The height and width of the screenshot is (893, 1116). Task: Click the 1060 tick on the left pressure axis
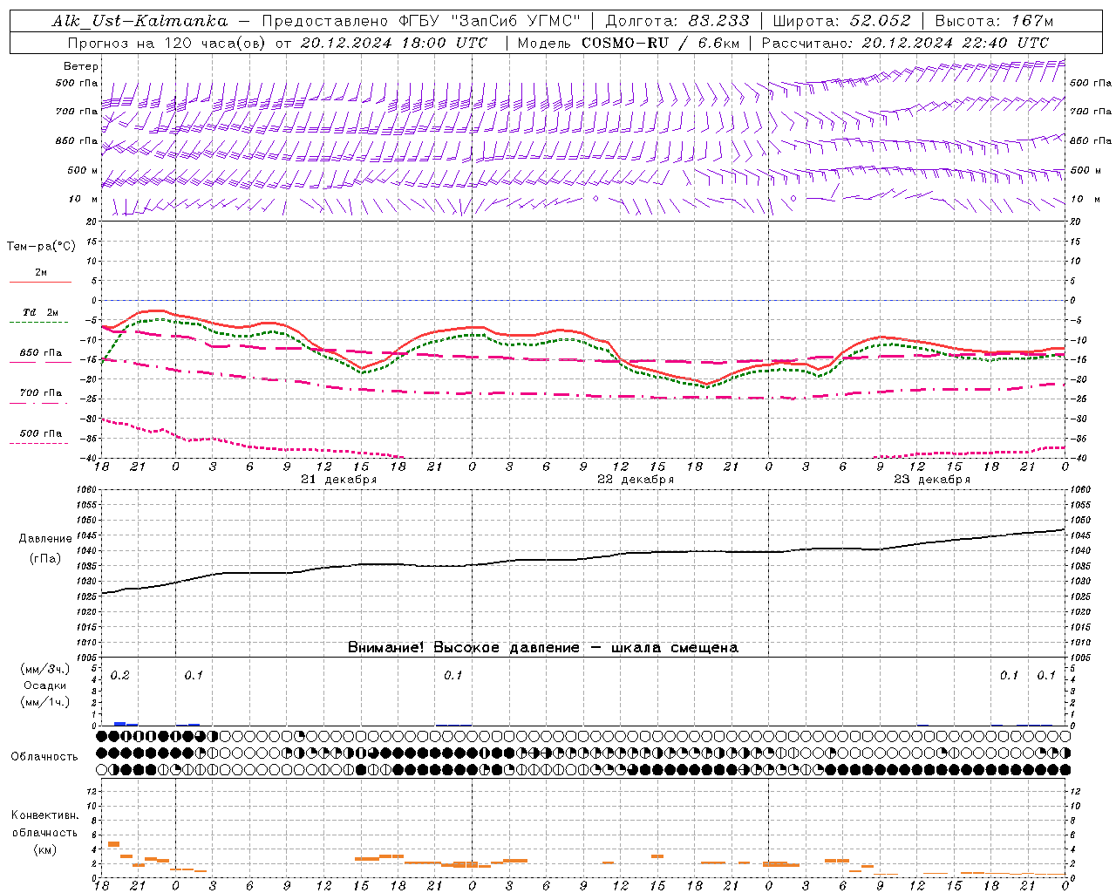tap(87, 490)
